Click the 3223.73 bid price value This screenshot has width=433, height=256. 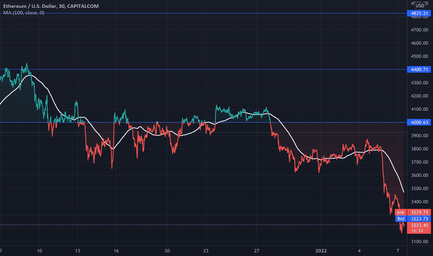(419, 219)
